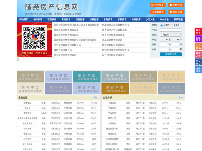Open 出售房源 in the navigation bar
This screenshot has width=202, height=151.
(x=80, y=20)
